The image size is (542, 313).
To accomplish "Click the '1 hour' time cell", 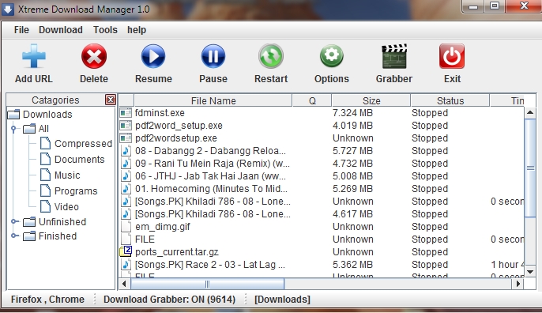I will [506, 265].
